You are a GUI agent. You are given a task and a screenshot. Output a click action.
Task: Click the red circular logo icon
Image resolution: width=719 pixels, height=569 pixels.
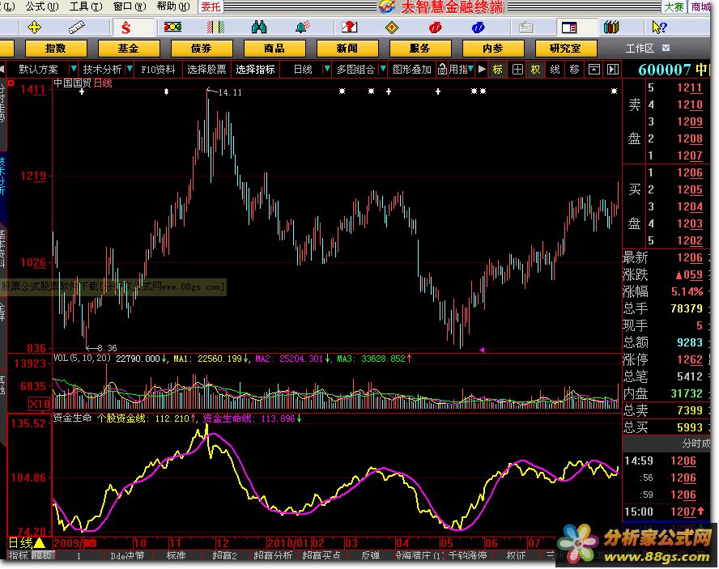[435, 28]
